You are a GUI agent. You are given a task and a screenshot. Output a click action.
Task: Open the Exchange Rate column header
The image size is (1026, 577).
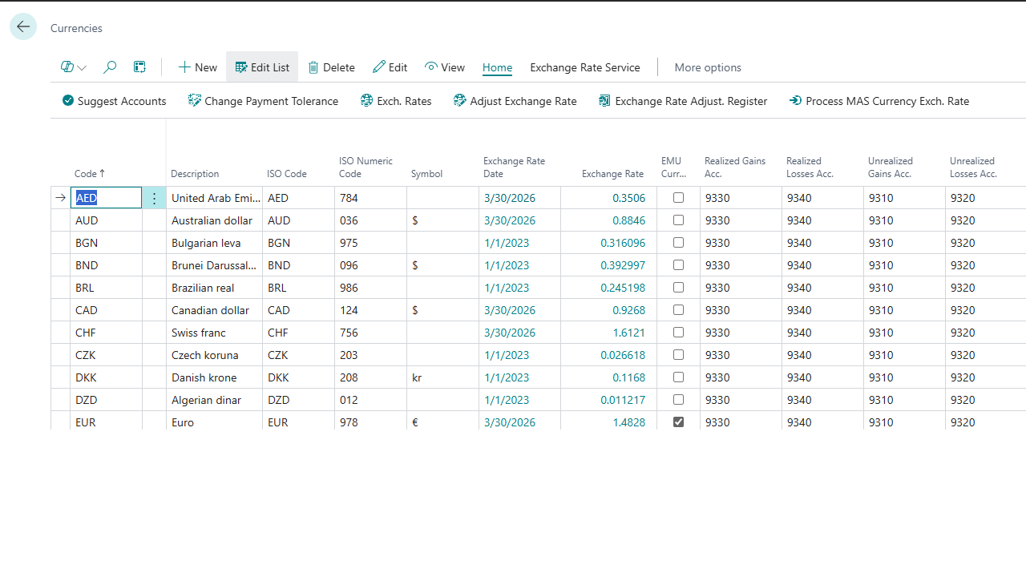coord(612,173)
